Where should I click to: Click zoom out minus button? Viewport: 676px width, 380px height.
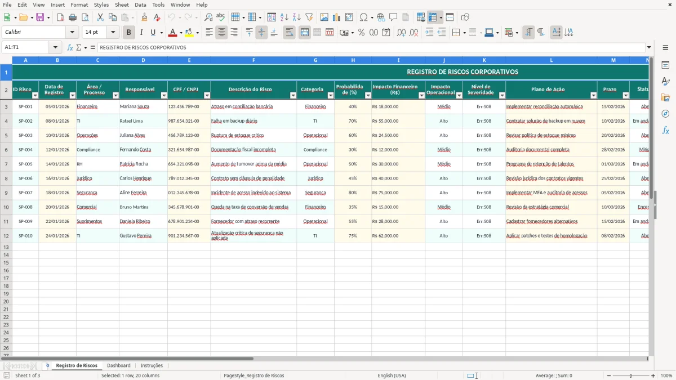click(608, 375)
